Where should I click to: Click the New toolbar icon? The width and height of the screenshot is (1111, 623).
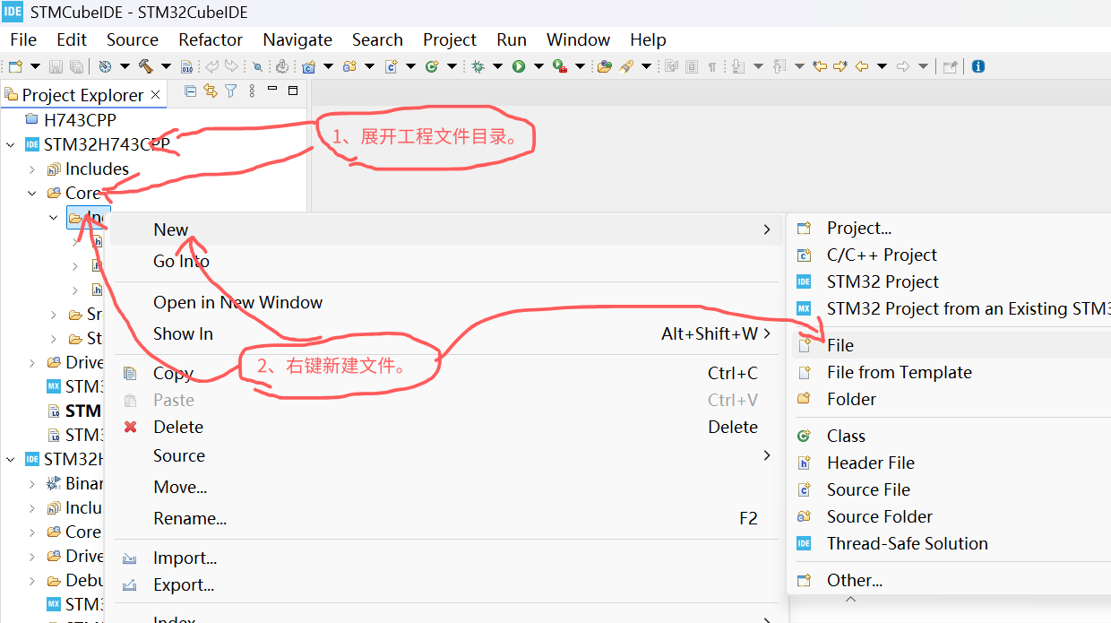(15, 66)
